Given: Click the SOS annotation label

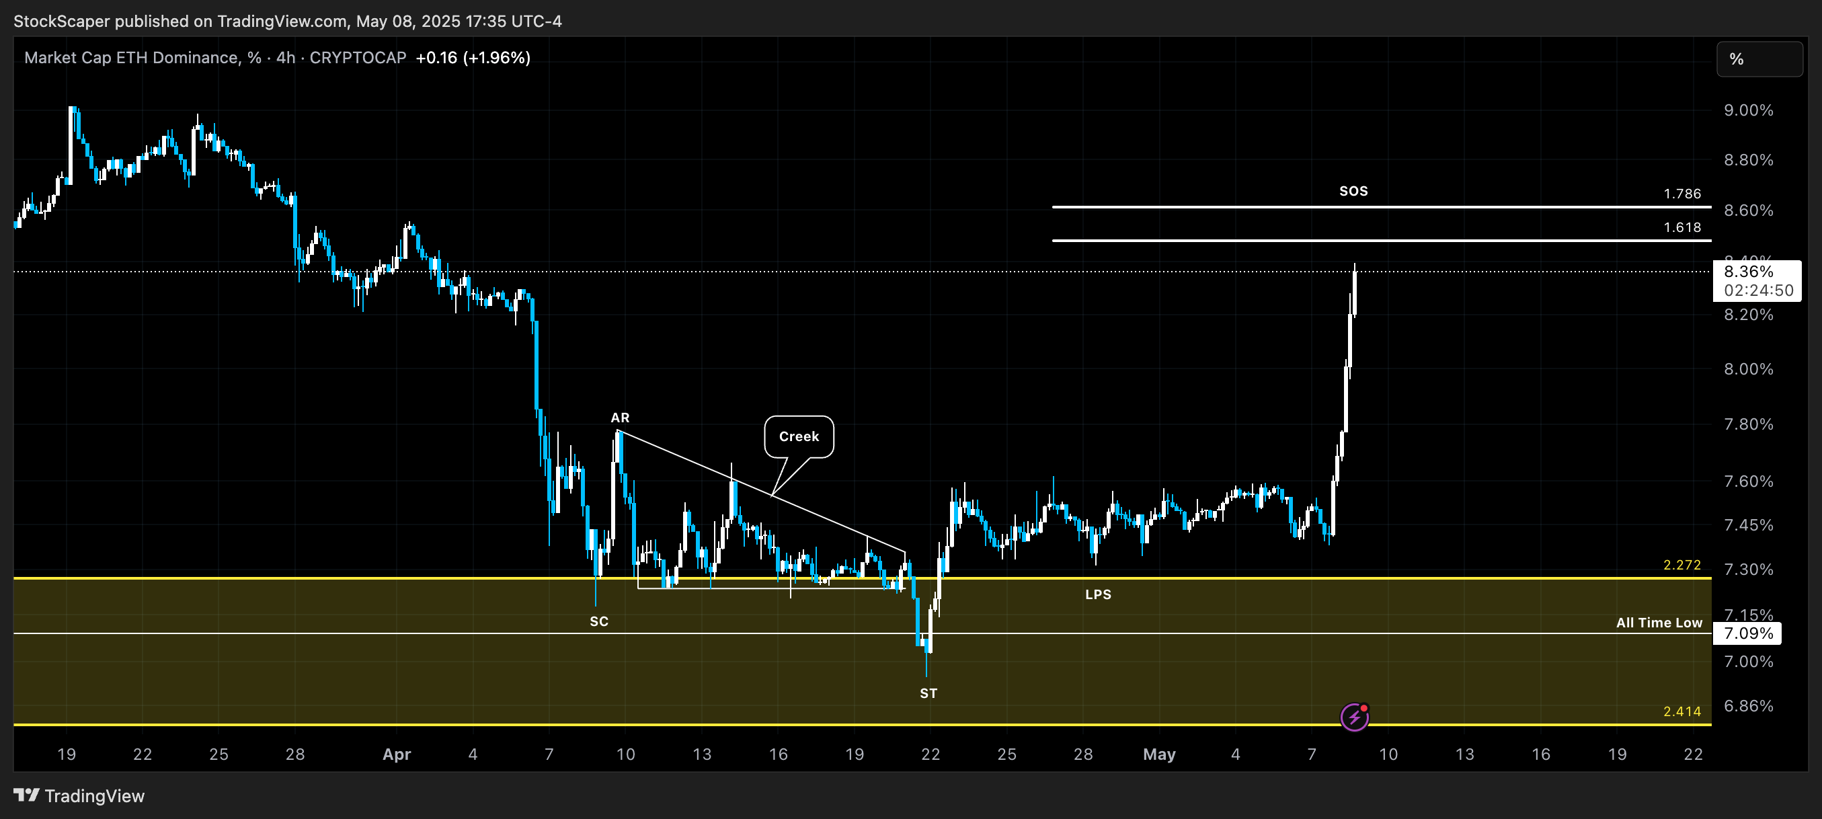Looking at the screenshot, I should coord(1353,191).
